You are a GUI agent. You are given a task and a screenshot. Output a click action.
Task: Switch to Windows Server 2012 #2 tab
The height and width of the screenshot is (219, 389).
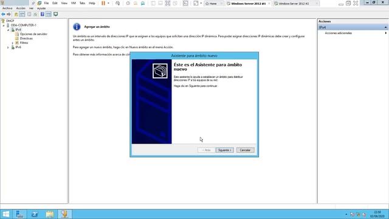click(x=296, y=4)
